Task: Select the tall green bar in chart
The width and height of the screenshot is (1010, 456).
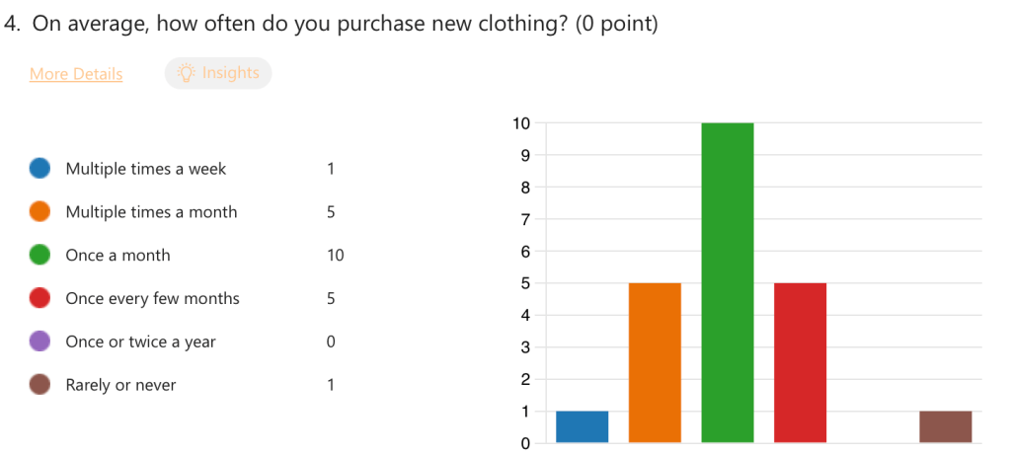Action: pos(728,282)
